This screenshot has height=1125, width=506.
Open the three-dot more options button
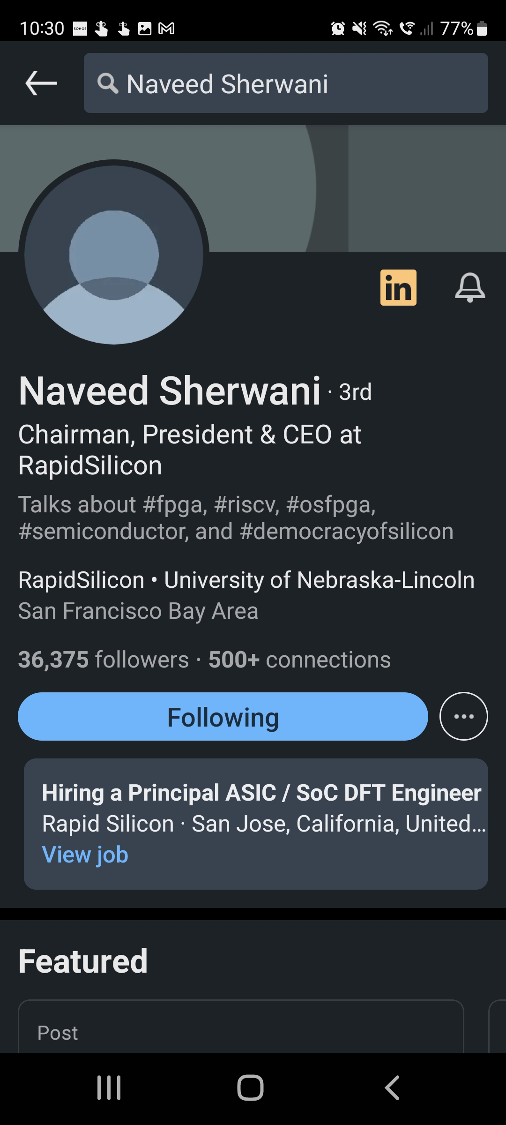click(x=463, y=716)
